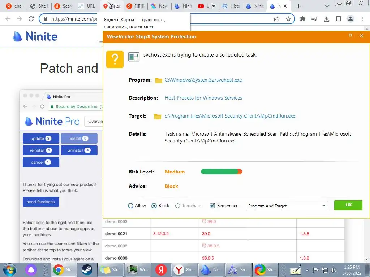
Task: Click the demo 0008 row label
Action: 116,258
